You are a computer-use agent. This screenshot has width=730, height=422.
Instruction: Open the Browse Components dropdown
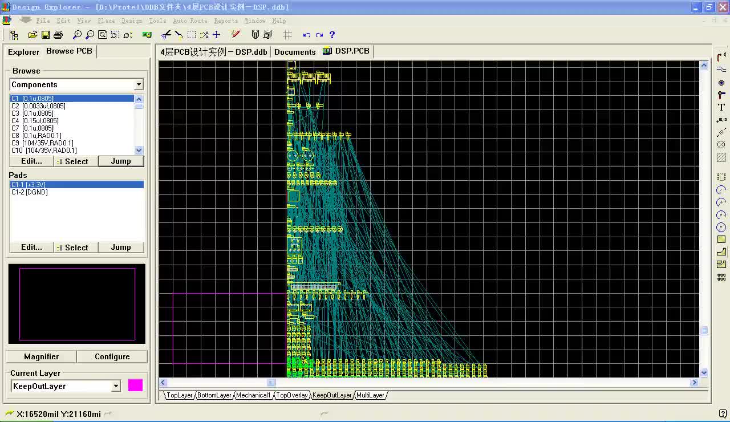pyautogui.click(x=139, y=84)
